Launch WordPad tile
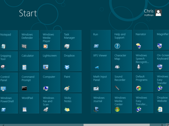The height and width of the screenshot is (126, 169). [29, 103]
